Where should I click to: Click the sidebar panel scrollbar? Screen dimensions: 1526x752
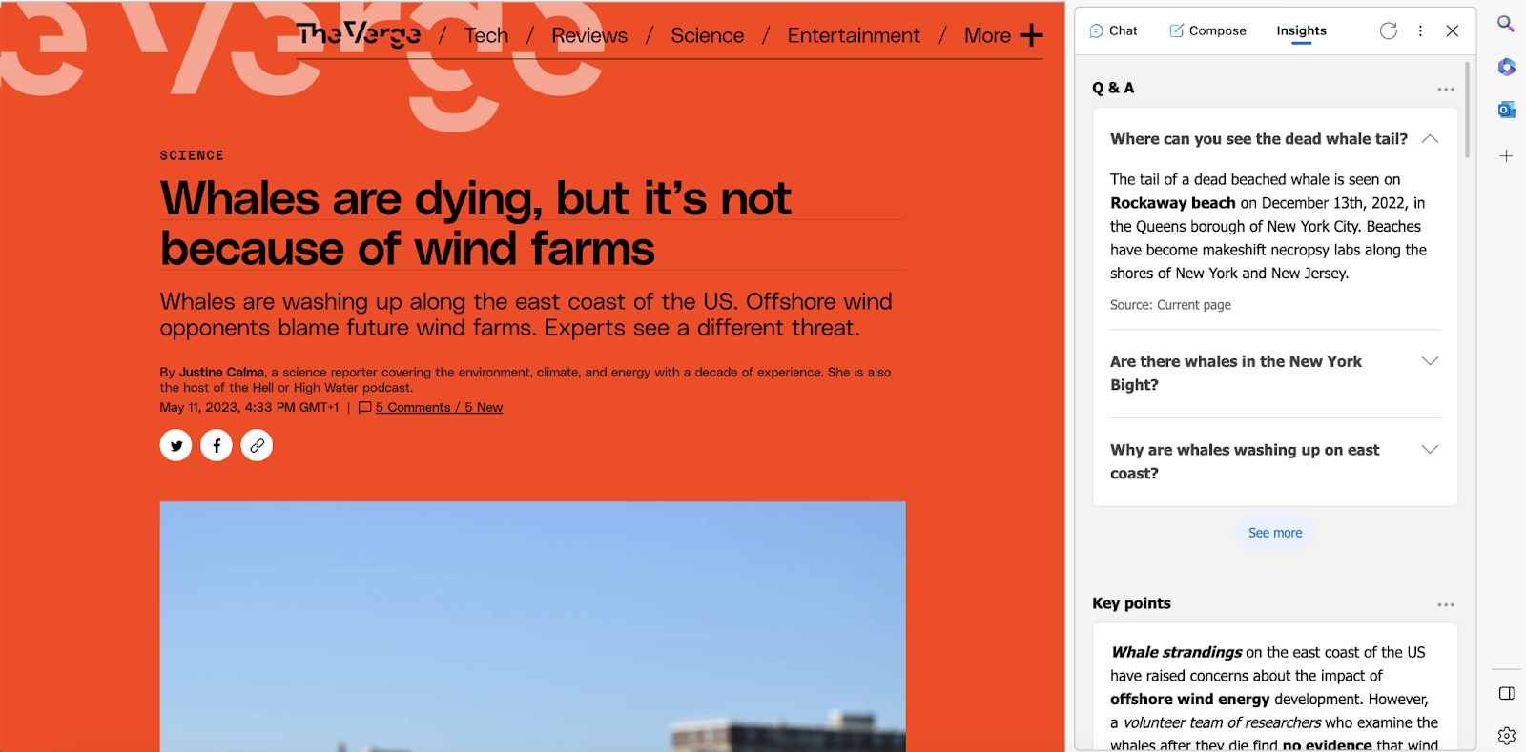1467,110
